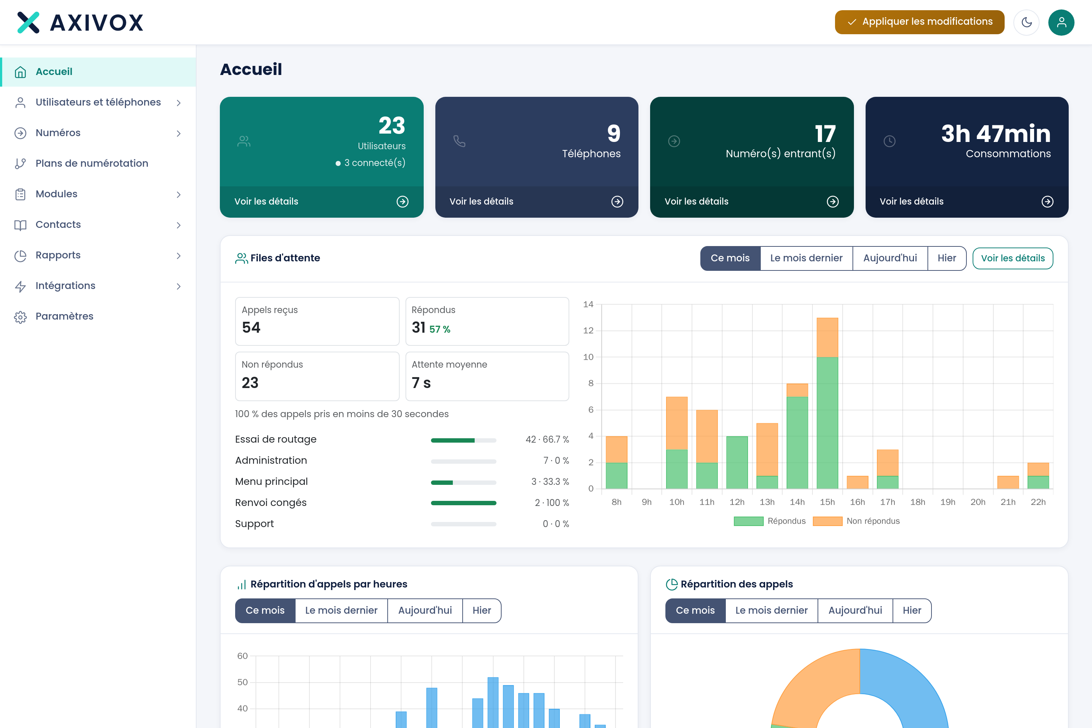This screenshot has height=728, width=1092.
Task: Select Le mois dernier in Files d'attente
Action: pyautogui.click(x=807, y=258)
